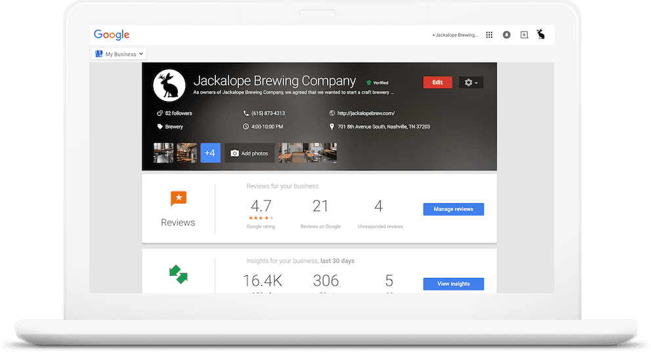Click the globe website icon

[331, 113]
